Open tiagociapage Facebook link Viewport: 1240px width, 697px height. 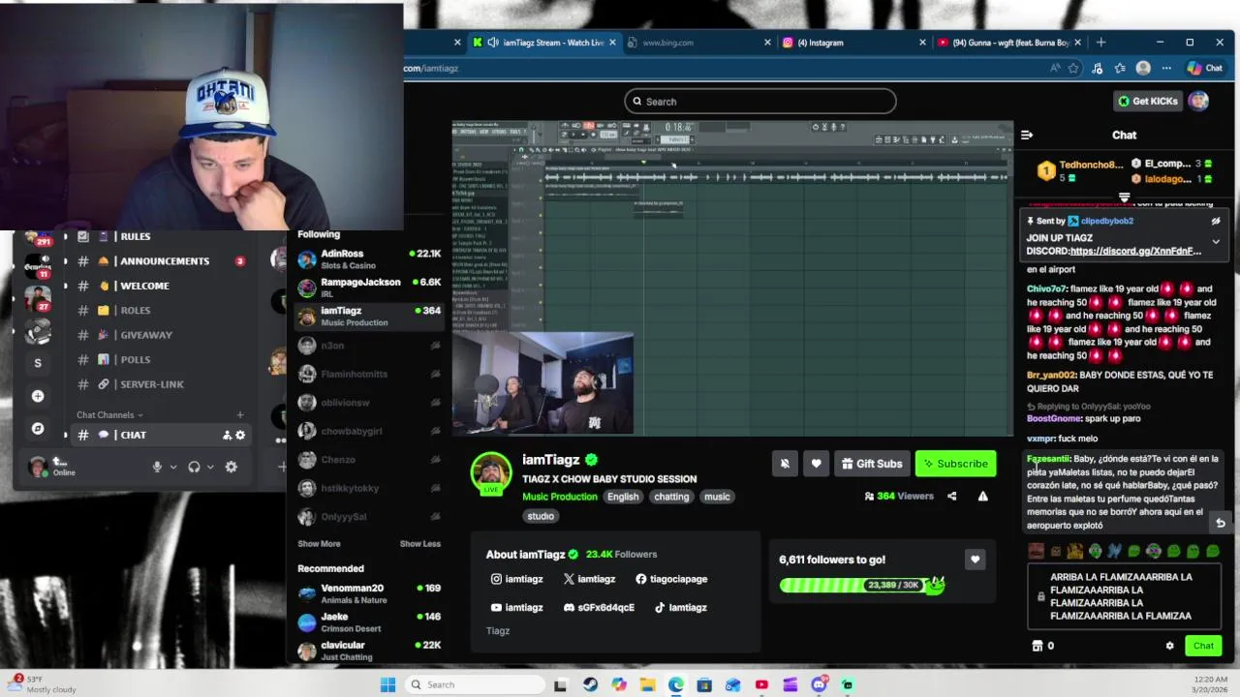point(671,579)
